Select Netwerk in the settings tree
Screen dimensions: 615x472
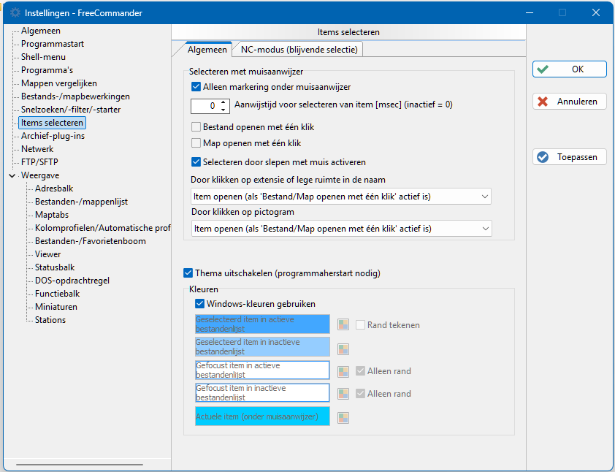coord(37,149)
